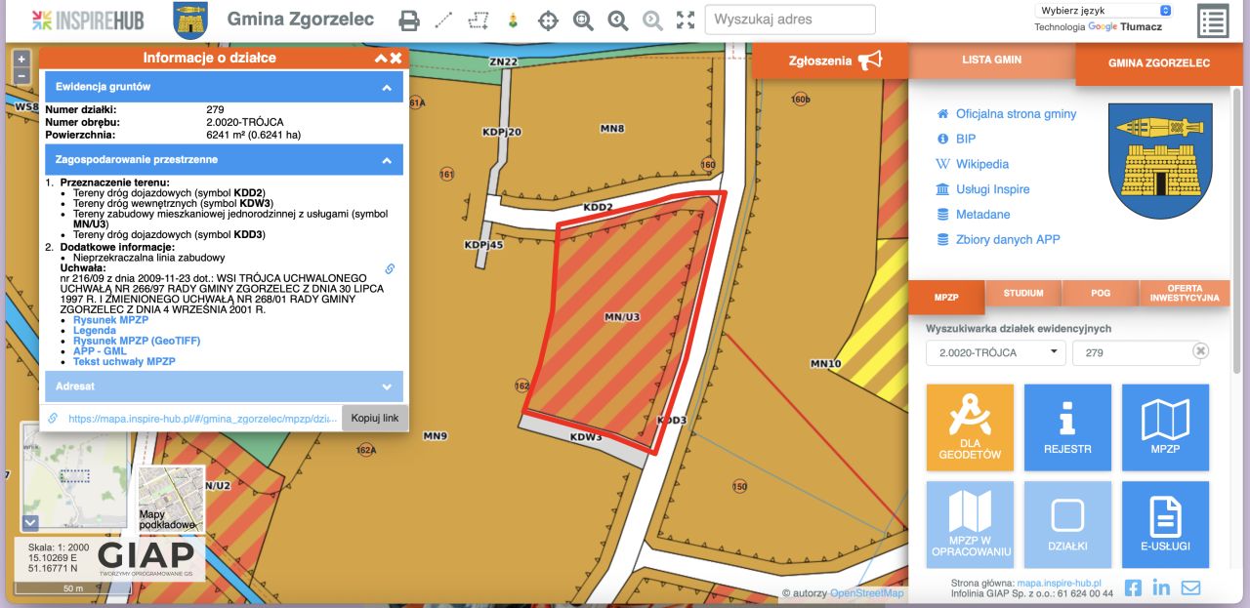This screenshot has height=608, width=1250.
Task: Open MPZP w opracowaniu tile
Action: coord(970,525)
